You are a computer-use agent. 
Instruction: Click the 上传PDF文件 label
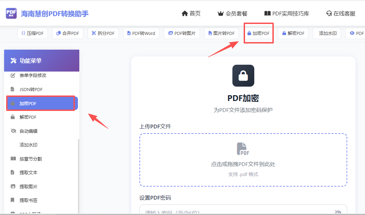[x=155, y=126]
